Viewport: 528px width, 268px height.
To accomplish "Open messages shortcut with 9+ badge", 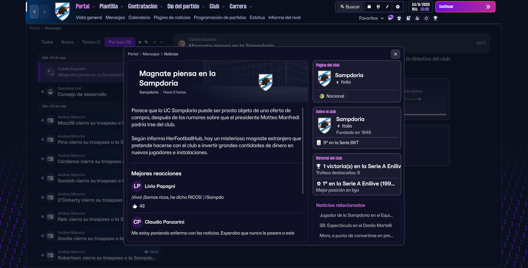I will click(x=390, y=18).
